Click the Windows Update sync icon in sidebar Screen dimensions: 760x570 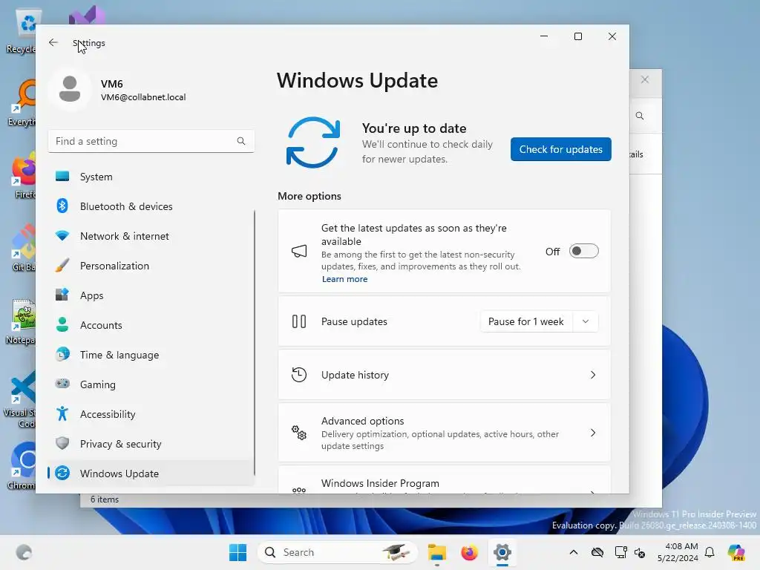coord(62,473)
